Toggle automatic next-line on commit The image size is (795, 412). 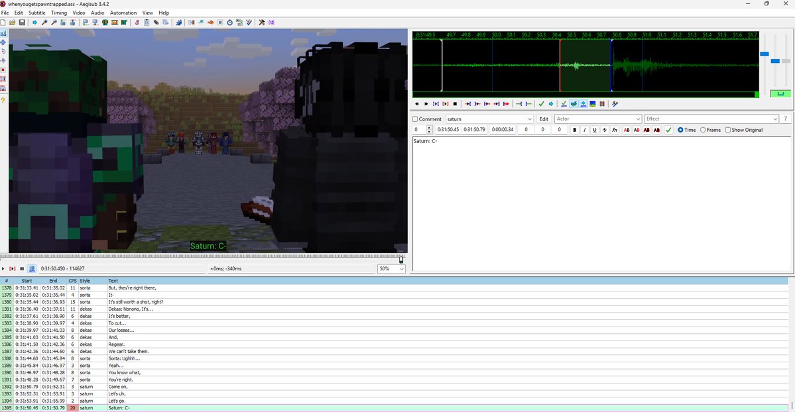pyautogui.click(x=574, y=104)
